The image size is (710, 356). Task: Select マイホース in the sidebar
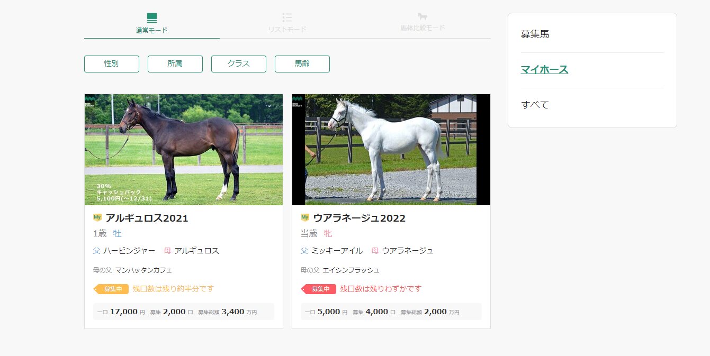(544, 70)
